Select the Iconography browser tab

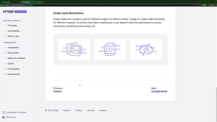(x=31, y=2)
